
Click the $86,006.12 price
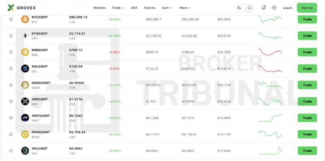coord(78,17)
